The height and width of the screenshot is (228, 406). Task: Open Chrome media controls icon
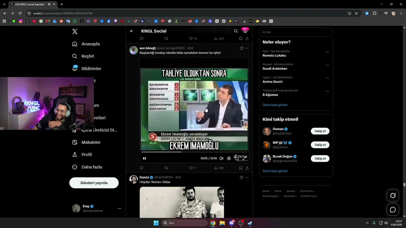pyautogui.click(x=386, y=13)
